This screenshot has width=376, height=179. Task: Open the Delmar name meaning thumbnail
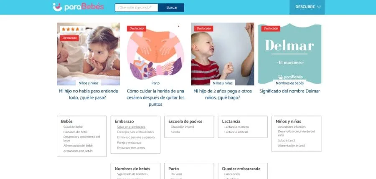(290, 54)
